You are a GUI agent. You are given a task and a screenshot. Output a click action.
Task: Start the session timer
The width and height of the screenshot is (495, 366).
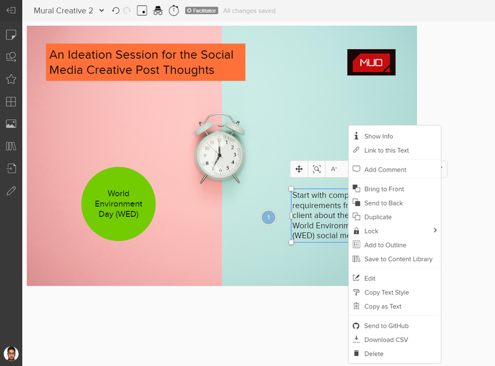pos(173,10)
